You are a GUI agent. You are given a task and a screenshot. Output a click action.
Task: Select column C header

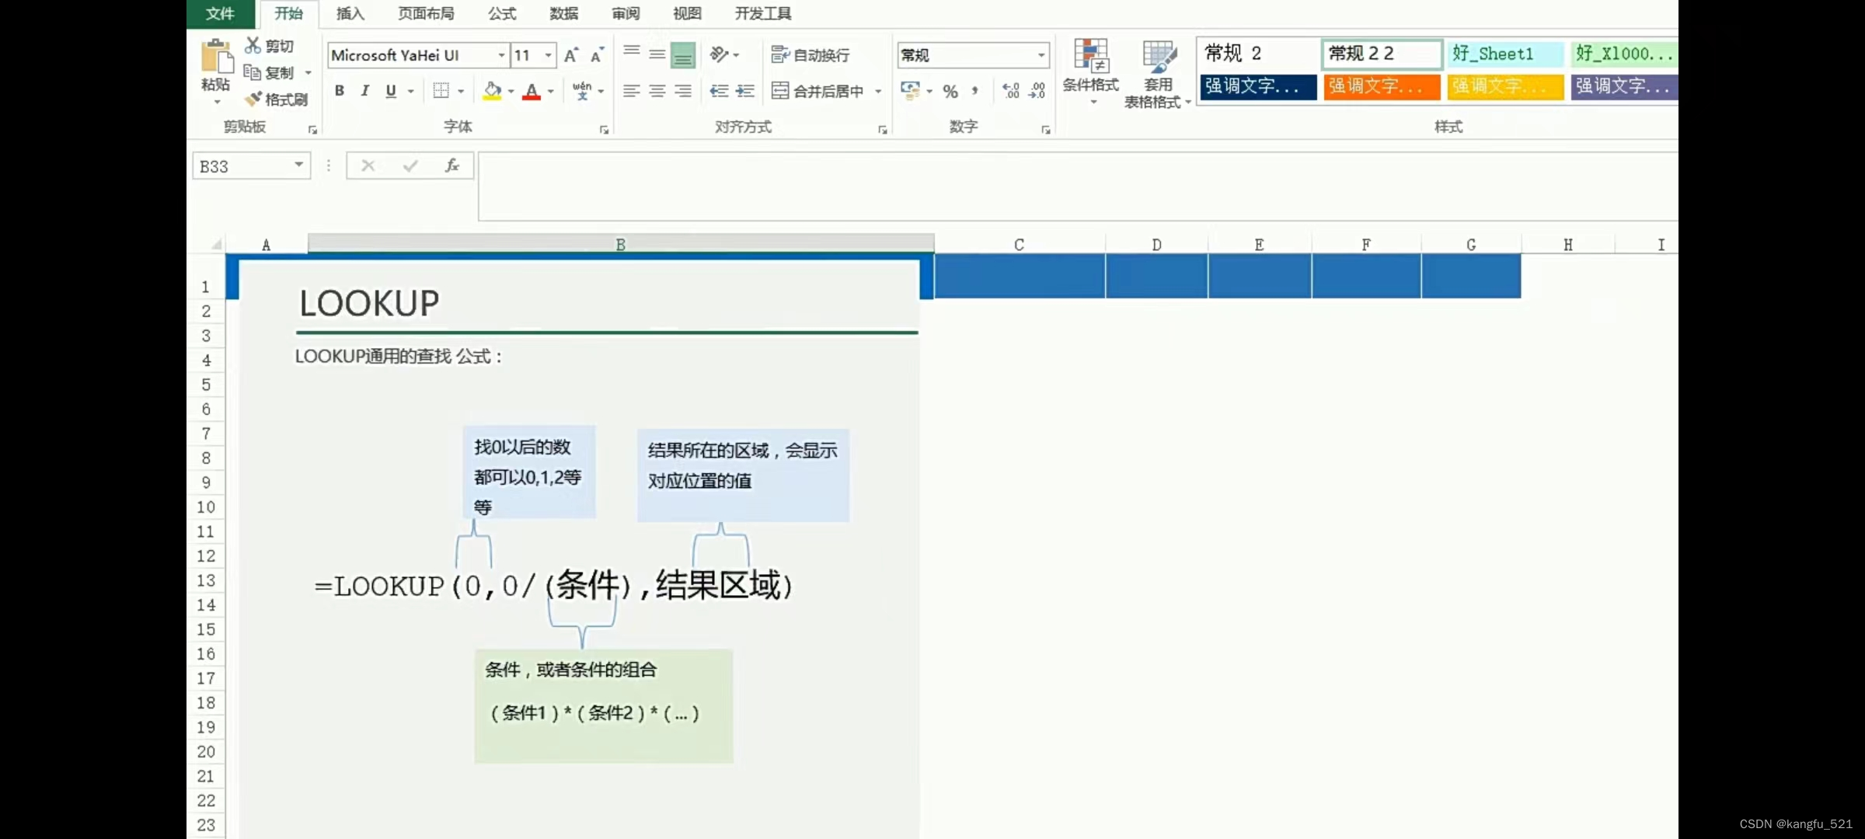point(1019,245)
